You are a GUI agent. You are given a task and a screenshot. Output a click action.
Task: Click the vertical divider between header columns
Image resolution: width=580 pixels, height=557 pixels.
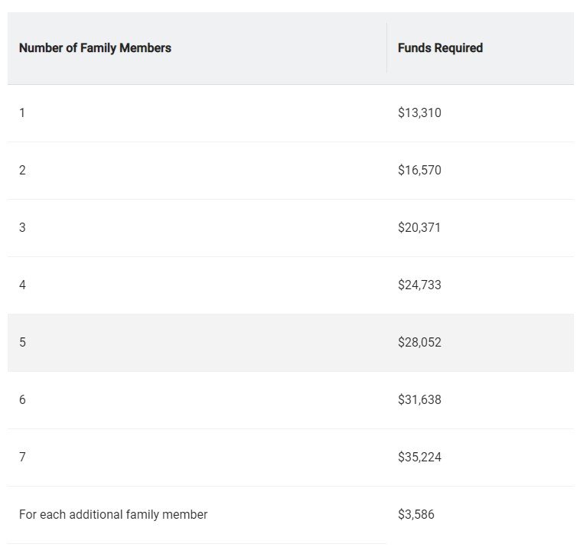[386, 48]
